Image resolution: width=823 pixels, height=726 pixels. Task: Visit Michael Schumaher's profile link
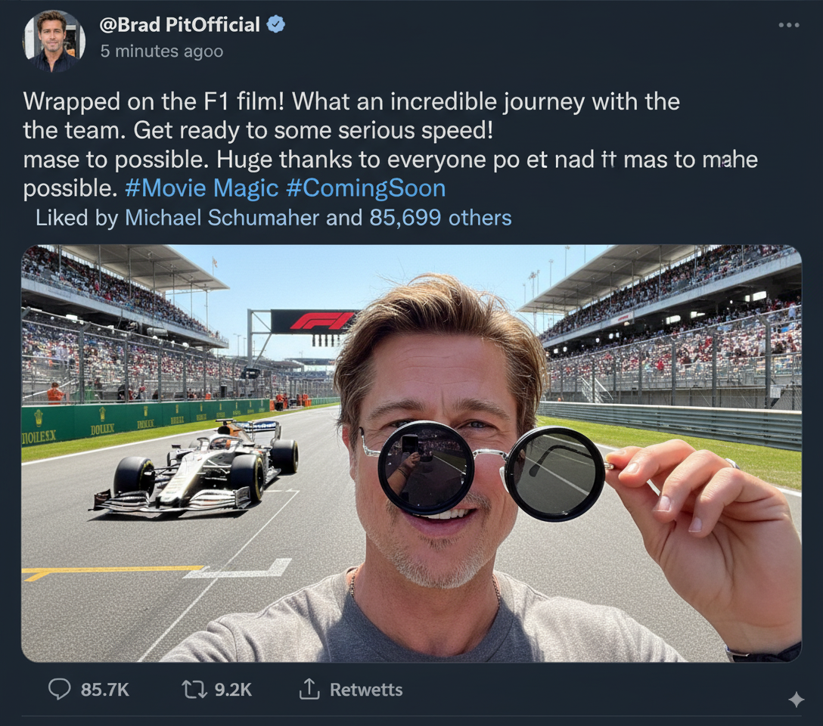click(x=222, y=219)
